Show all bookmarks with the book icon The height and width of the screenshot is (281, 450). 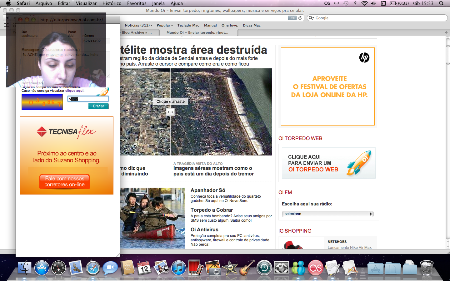[x=6, y=25]
